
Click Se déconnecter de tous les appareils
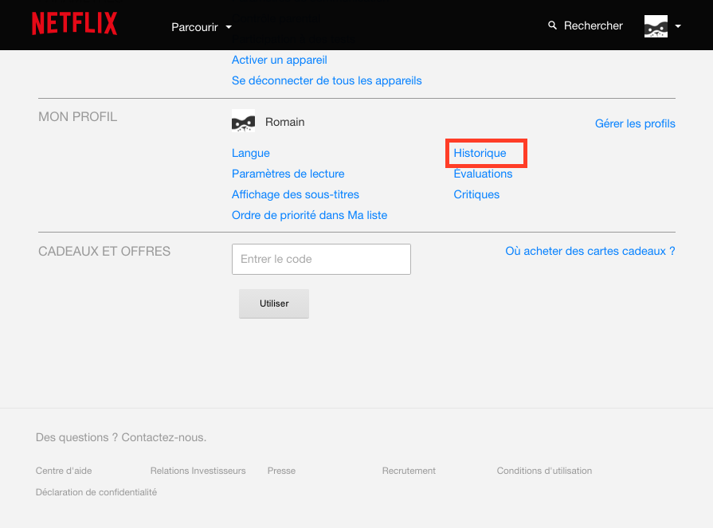327,80
